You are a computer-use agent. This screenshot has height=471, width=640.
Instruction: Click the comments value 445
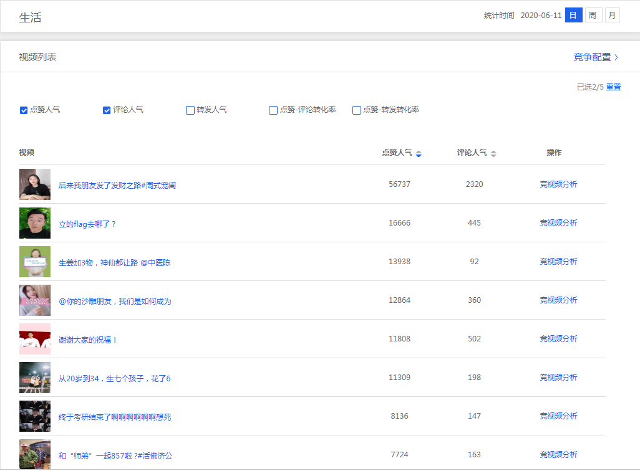[474, 223]
